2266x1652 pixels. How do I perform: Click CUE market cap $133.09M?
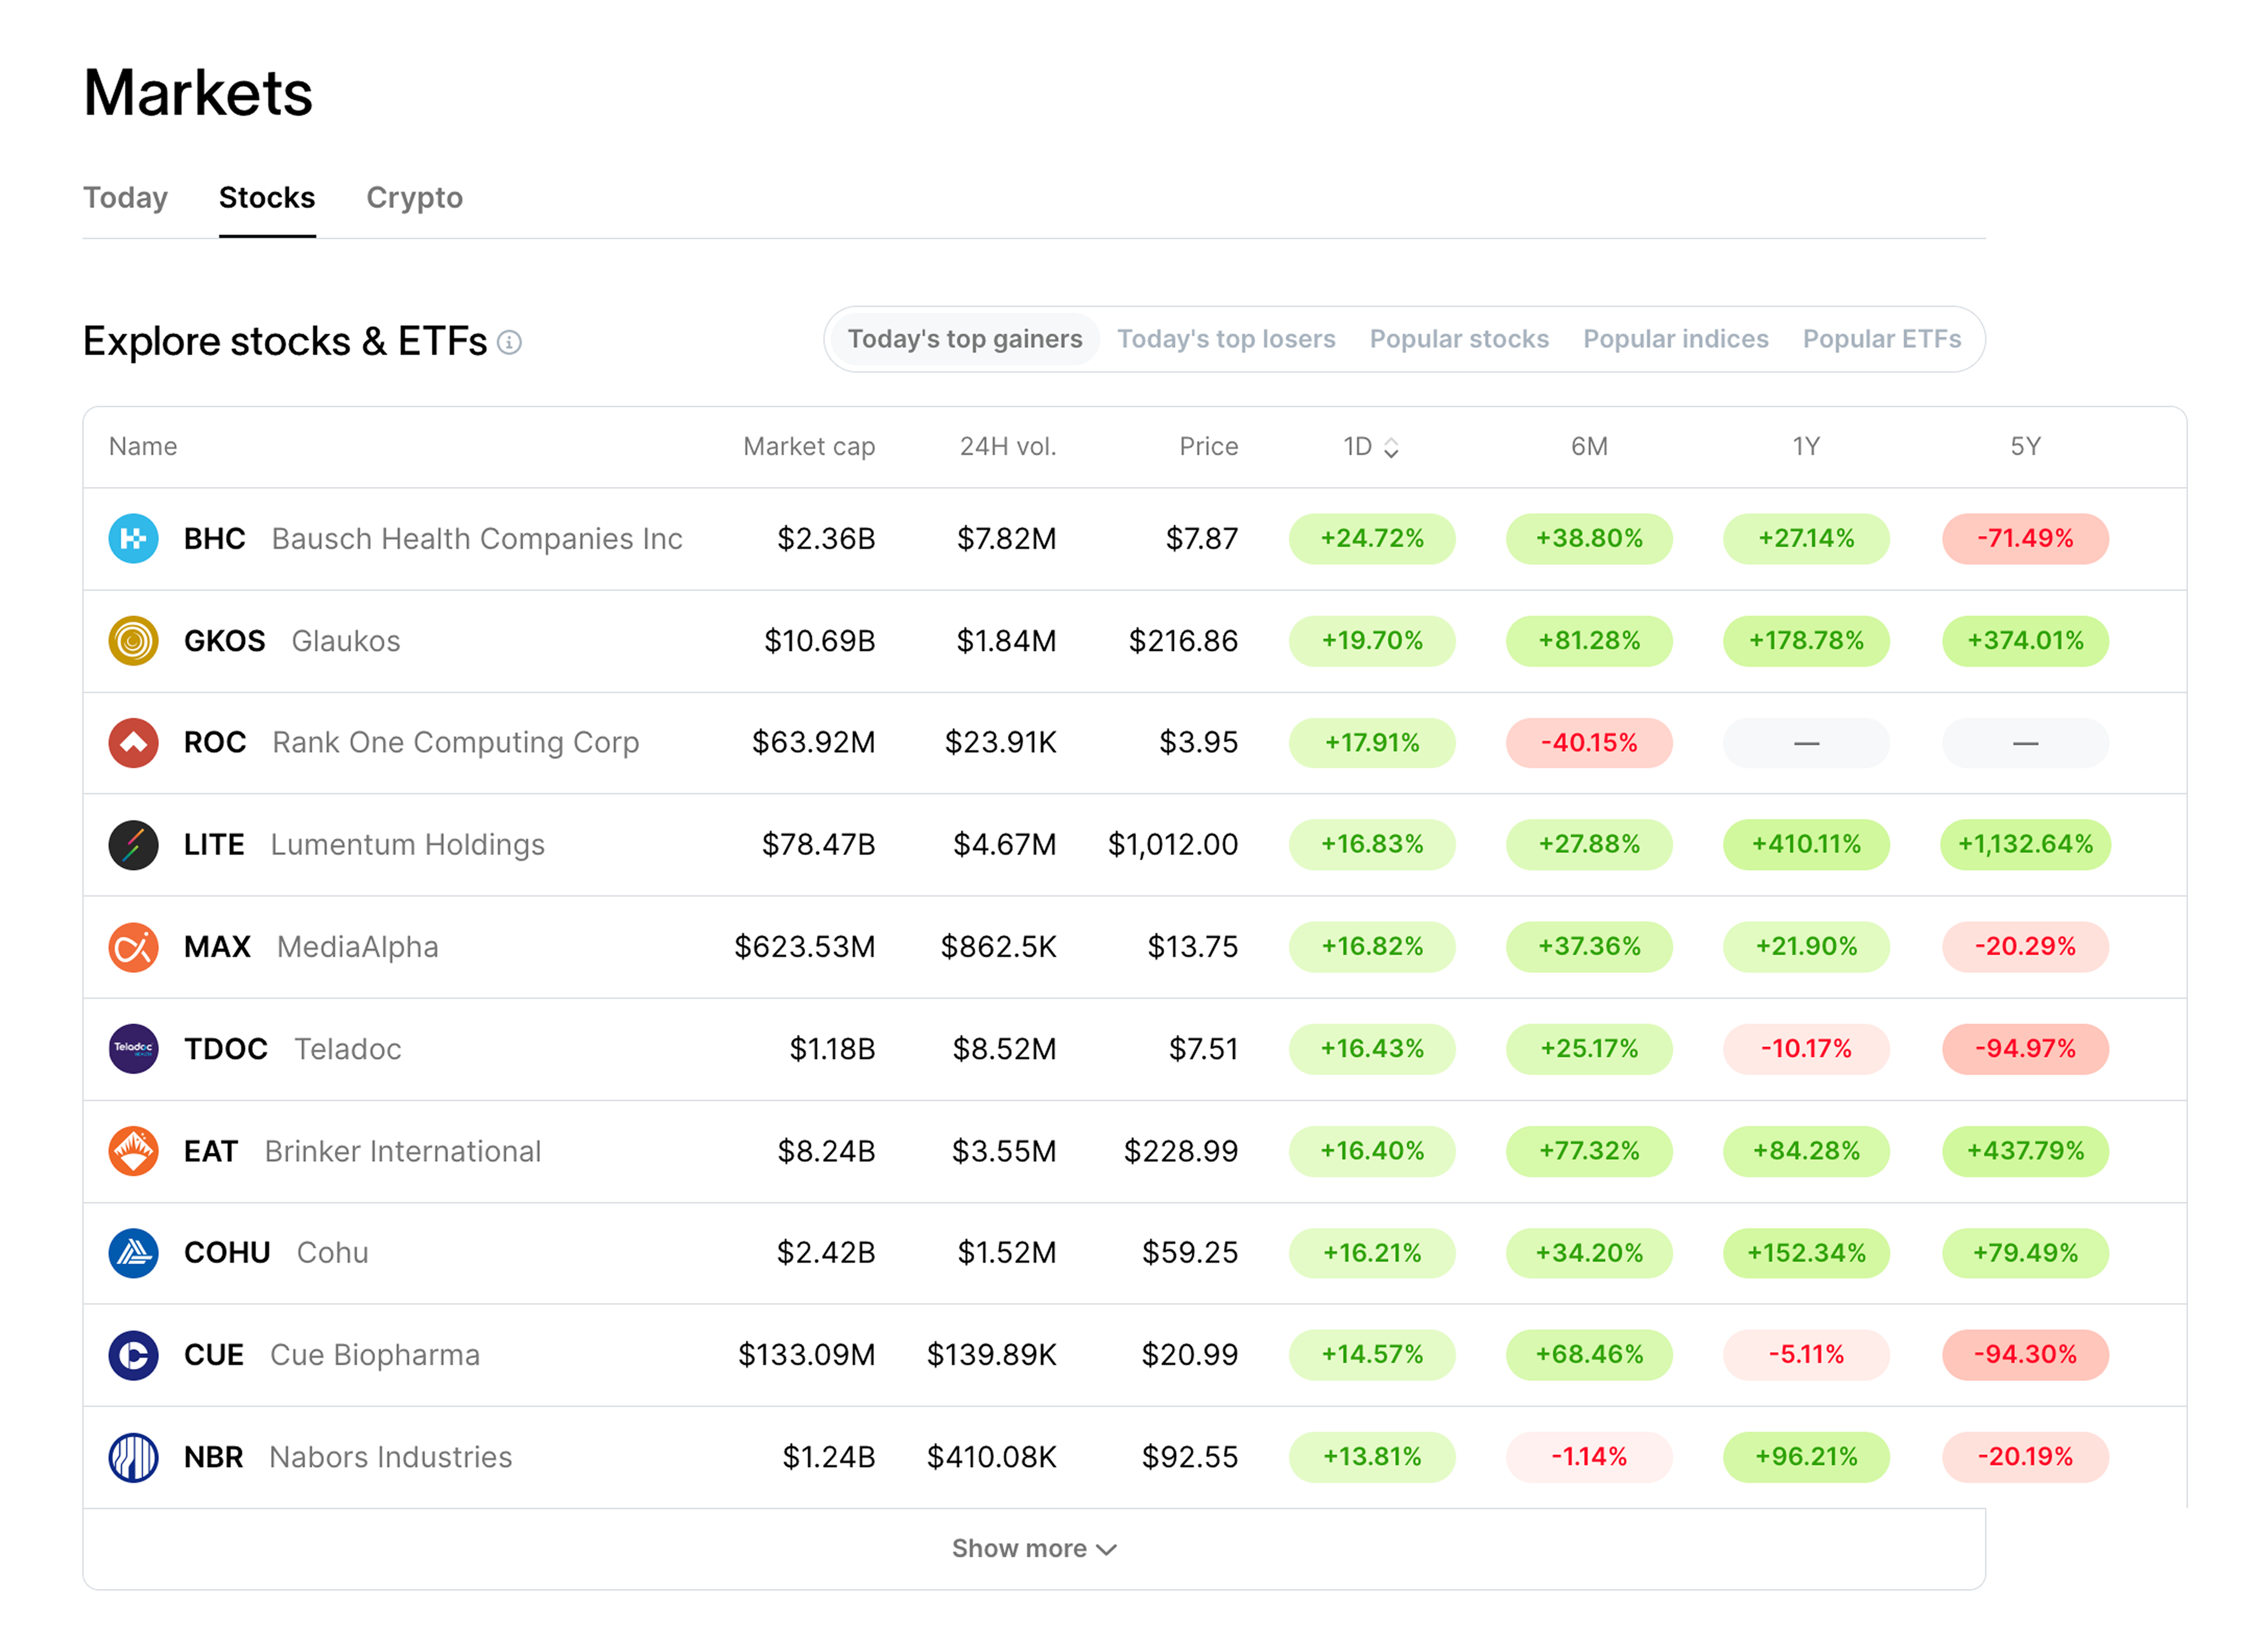tap(807, 1355)
